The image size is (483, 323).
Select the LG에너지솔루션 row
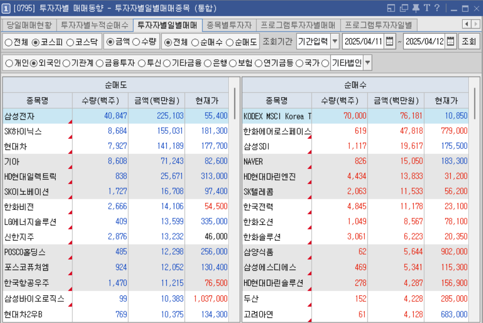[x=116, y=221]
